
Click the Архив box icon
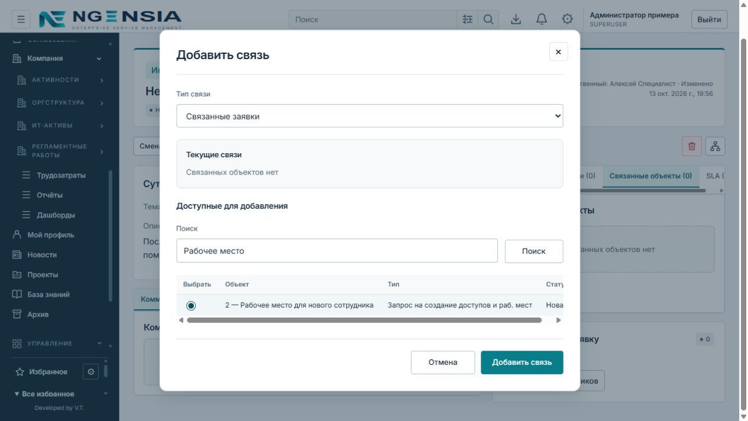coord(17,315)
